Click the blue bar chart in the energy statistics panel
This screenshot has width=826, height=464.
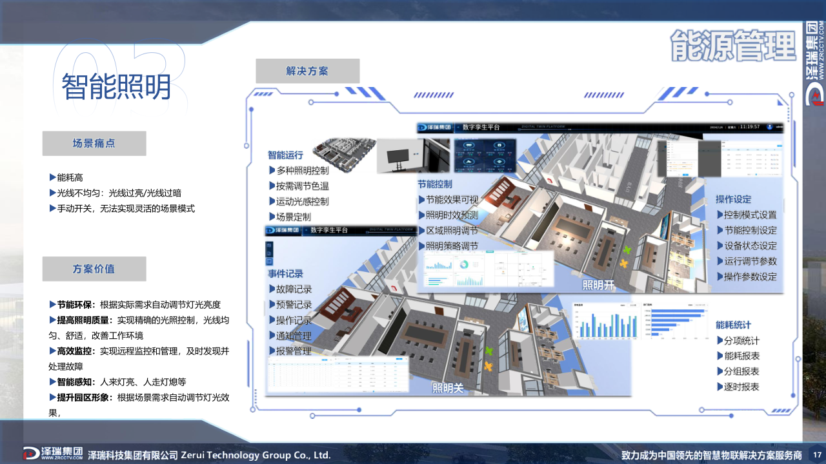click(603, 323)
